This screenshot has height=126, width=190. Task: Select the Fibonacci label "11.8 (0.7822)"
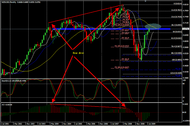coord(177,10)
